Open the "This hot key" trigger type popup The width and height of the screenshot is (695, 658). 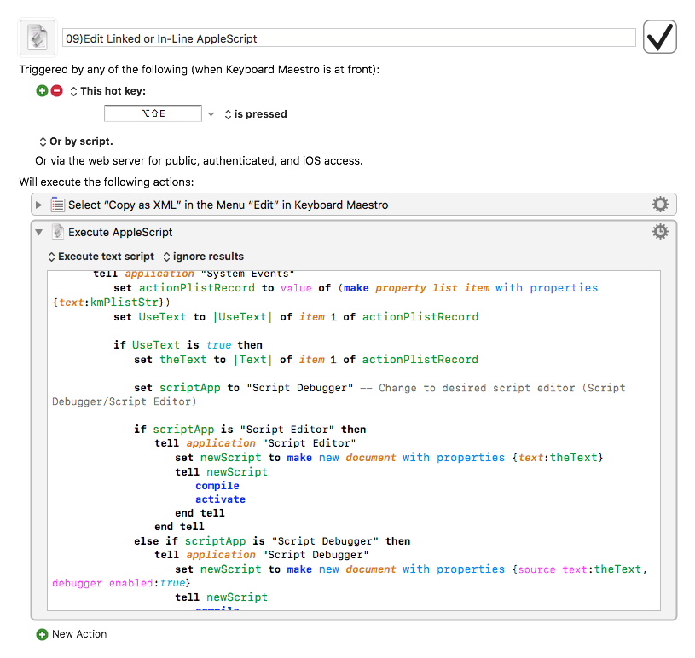108,91
